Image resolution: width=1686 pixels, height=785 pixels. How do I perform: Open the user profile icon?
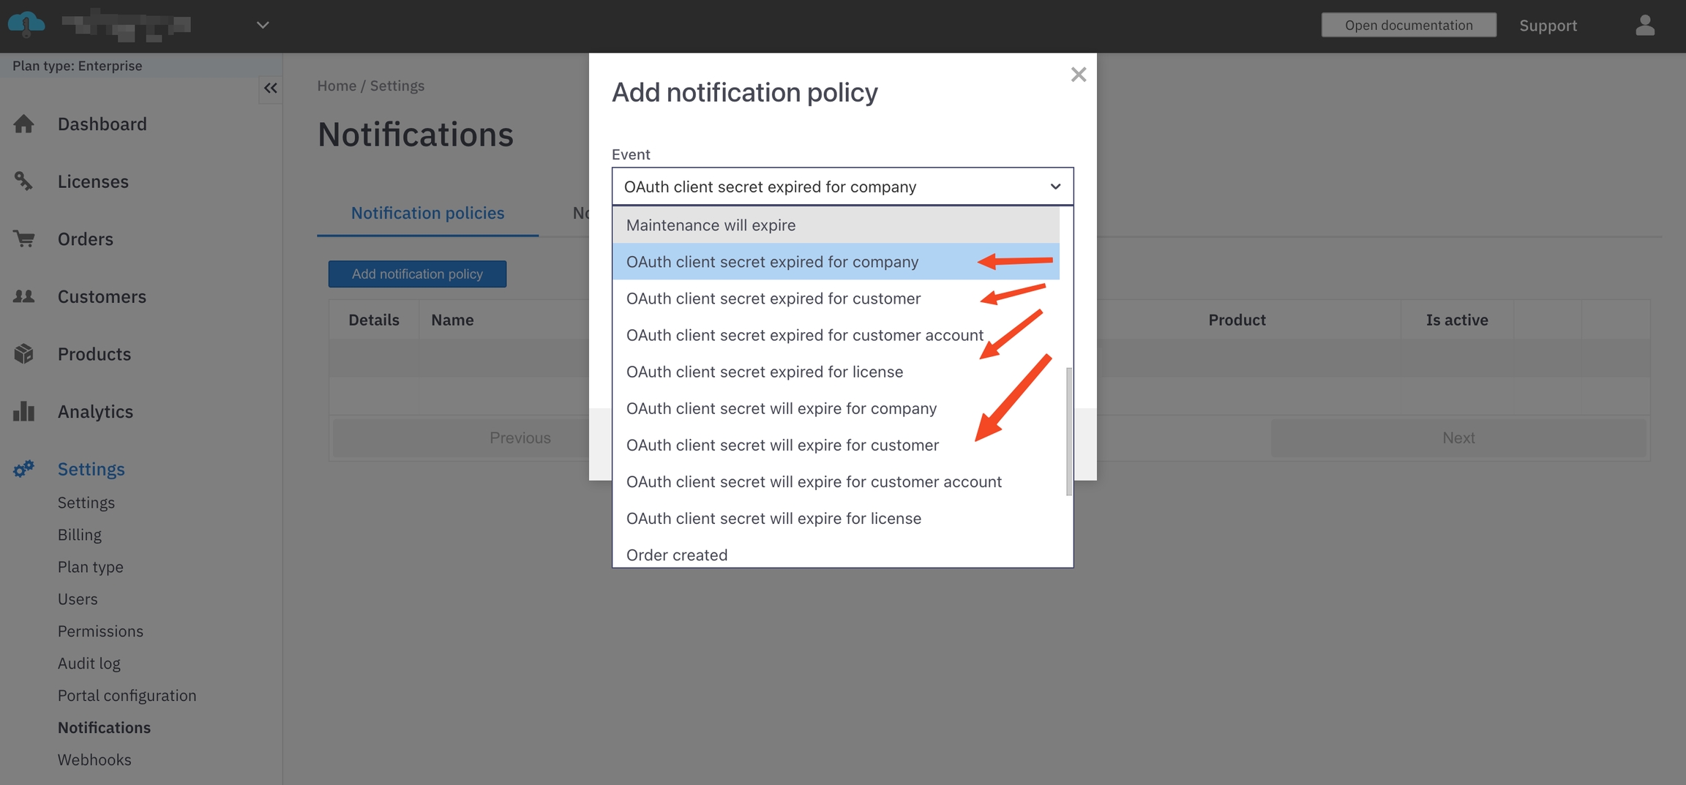pyautogui.click(x=1645, y=26)
